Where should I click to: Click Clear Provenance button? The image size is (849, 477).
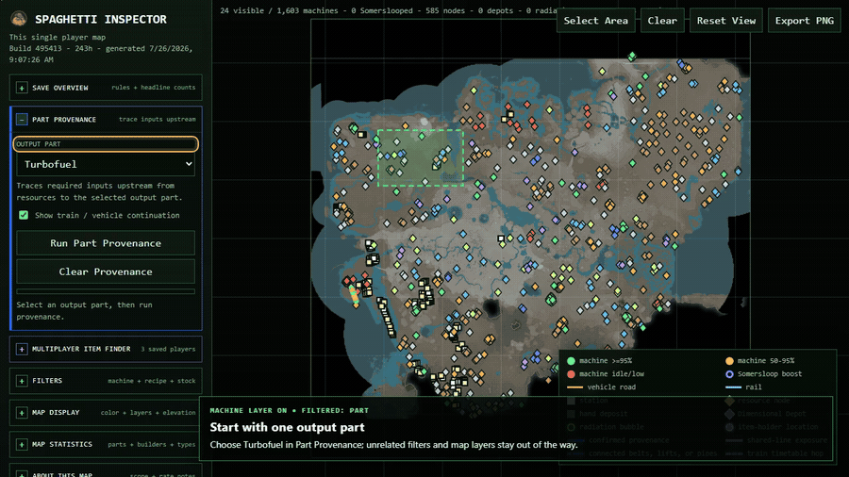pos(106,272)
